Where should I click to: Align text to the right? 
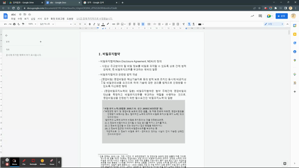[x=139, y=24]
